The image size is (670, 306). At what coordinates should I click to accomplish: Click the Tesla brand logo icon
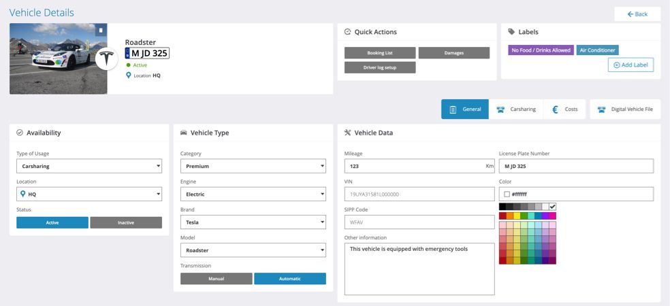[x=106, y=59]
